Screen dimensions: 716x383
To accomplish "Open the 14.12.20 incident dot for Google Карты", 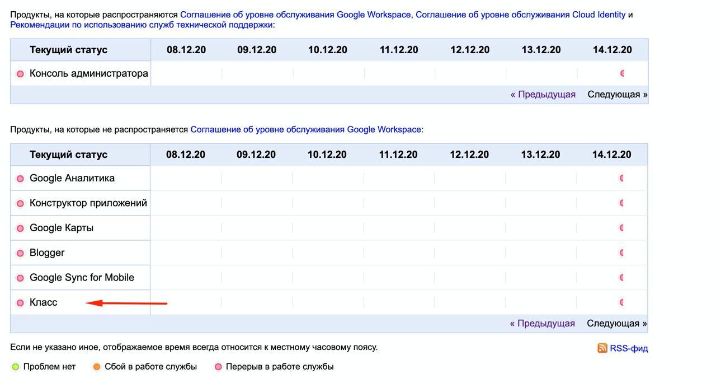I will pyautogui.click(x=621, y=228).
